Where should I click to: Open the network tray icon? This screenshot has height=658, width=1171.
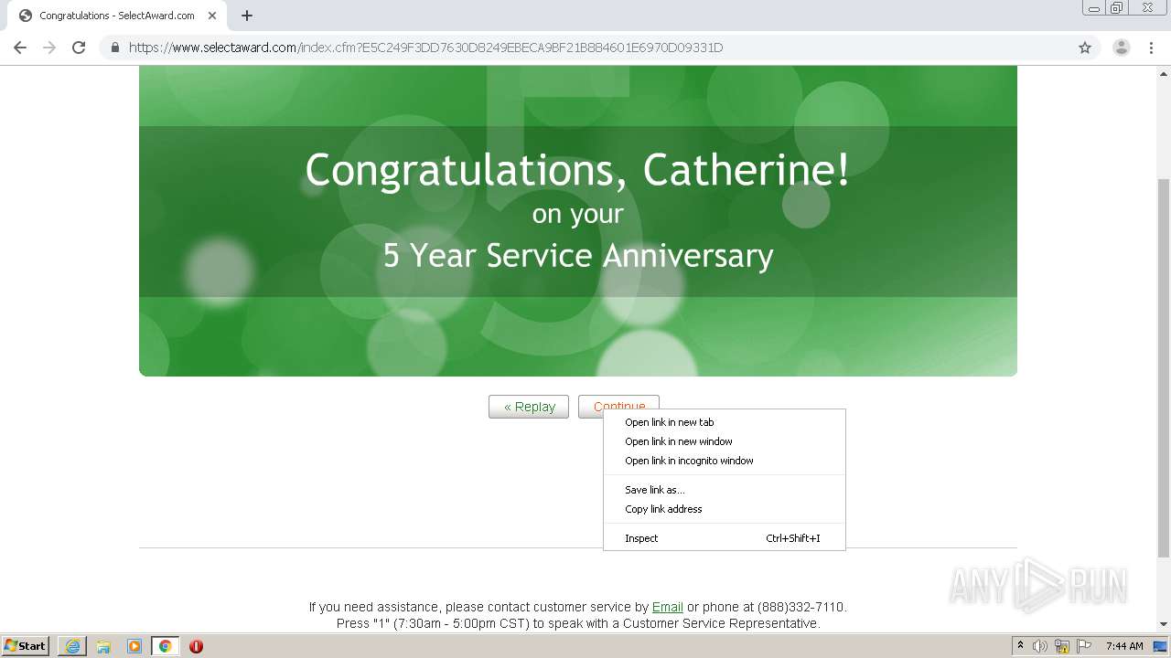[1062, 646]
